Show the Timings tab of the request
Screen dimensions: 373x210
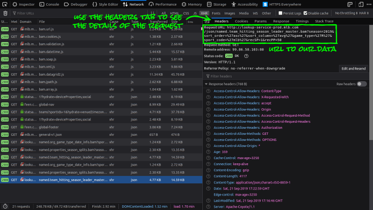tap(302, 21)
